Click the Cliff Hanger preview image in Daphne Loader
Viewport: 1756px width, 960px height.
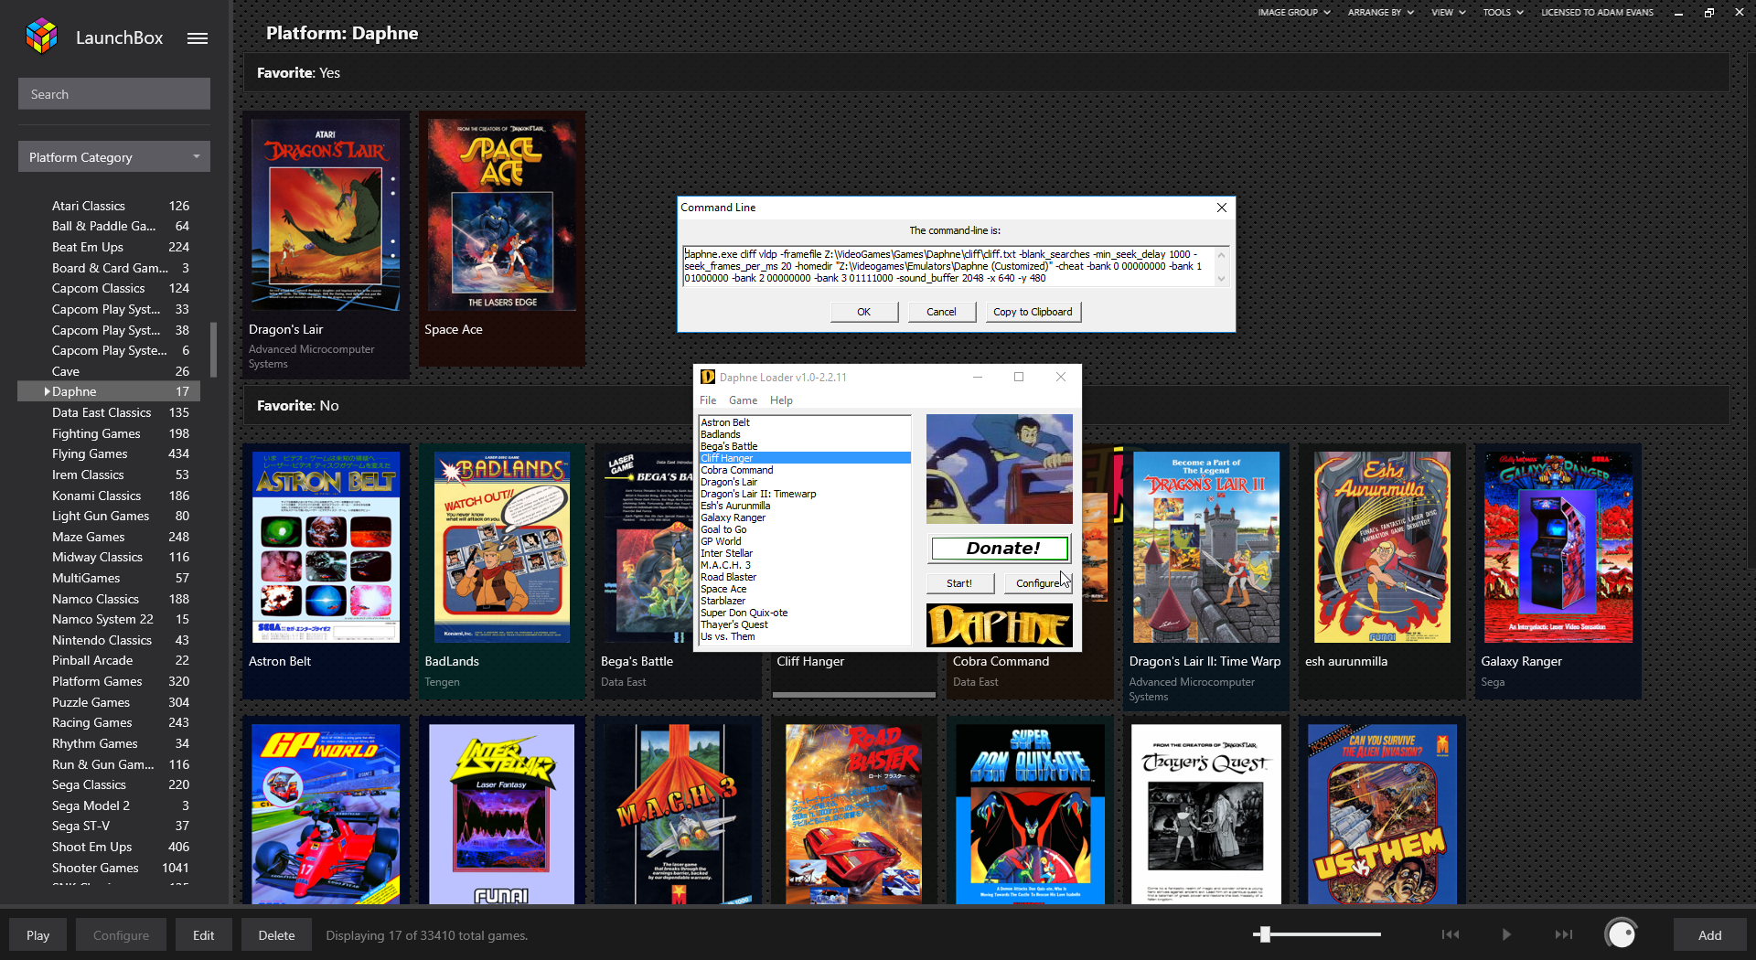pyautogui.click(x=999, y=469)
